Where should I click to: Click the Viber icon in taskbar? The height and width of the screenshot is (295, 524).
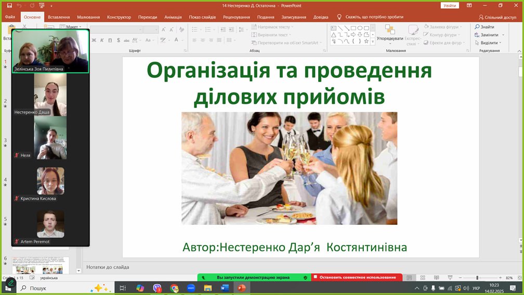(x=158, y=288)
